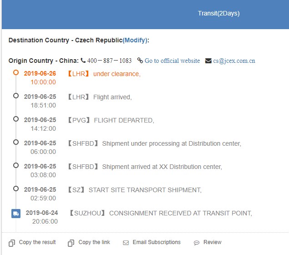Screen dimensions: 289x255
Task: Click Modify next to Czech Republic
Action: [x=135, y=40]
